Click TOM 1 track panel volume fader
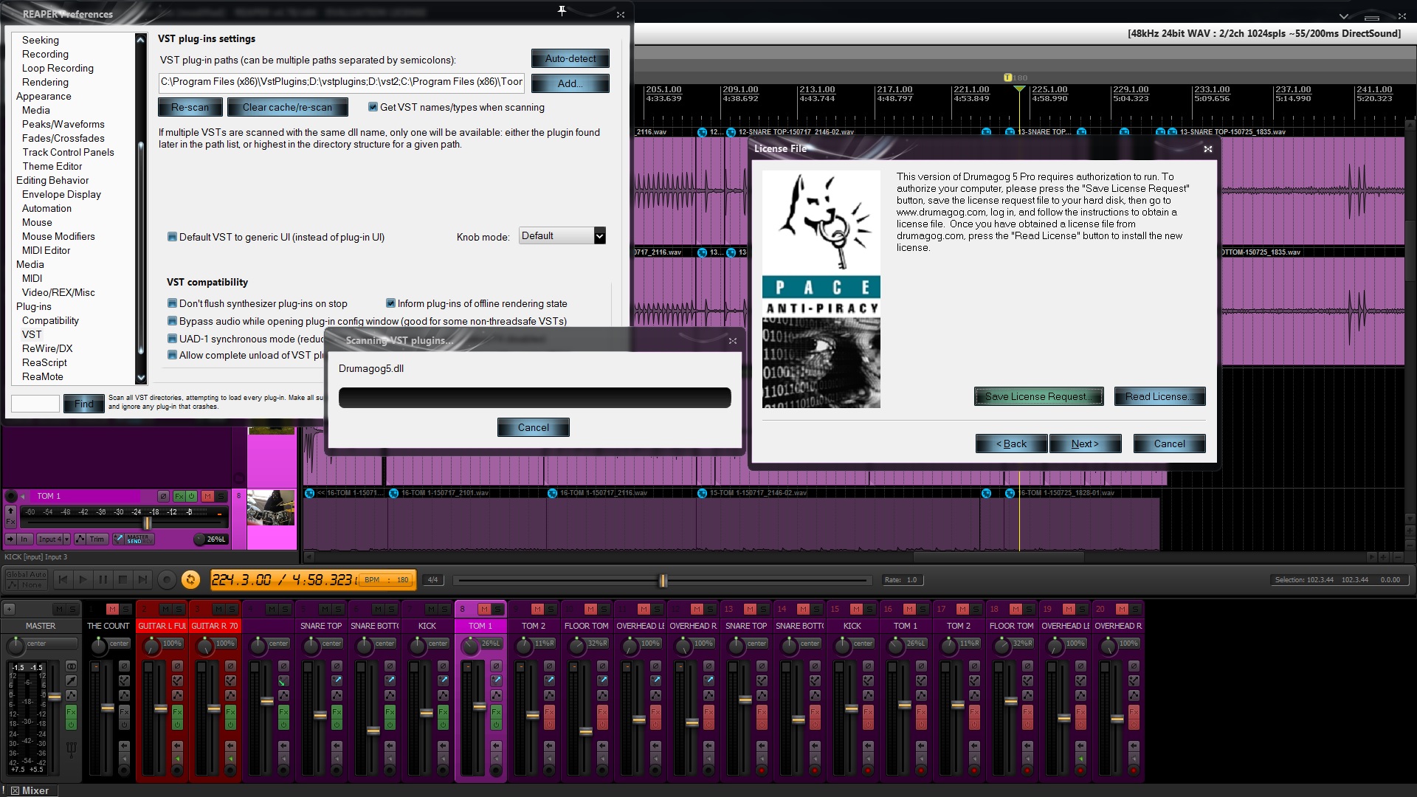This screenshot has width=1417, height=797. point(148,523)
